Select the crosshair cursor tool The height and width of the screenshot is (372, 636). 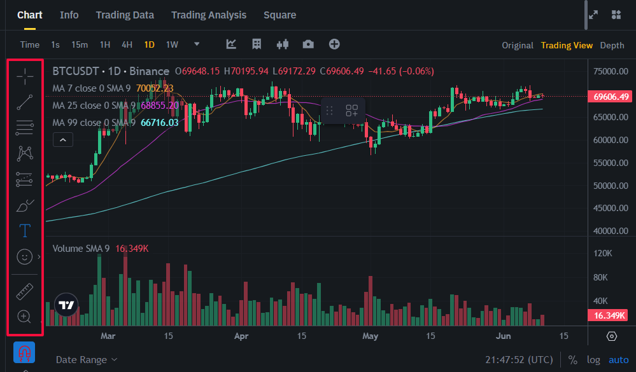coord(25,76)
